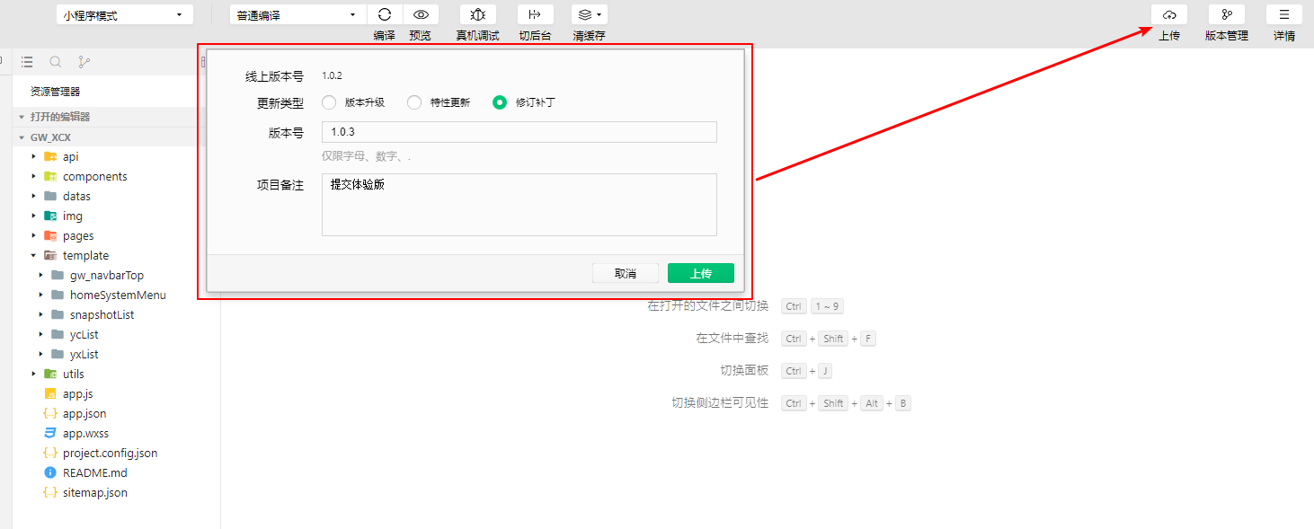Collapse the 打开的编辑器 section

pos(22,117)
